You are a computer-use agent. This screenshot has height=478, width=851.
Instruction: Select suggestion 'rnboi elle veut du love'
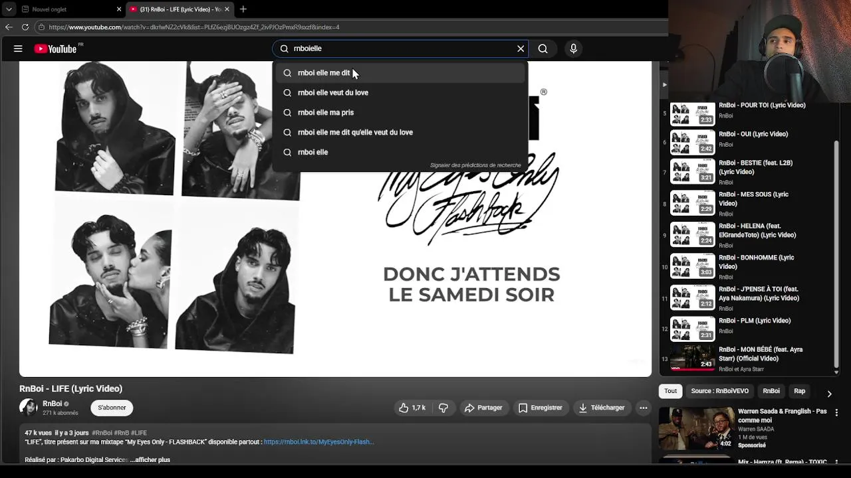[400, 93]
